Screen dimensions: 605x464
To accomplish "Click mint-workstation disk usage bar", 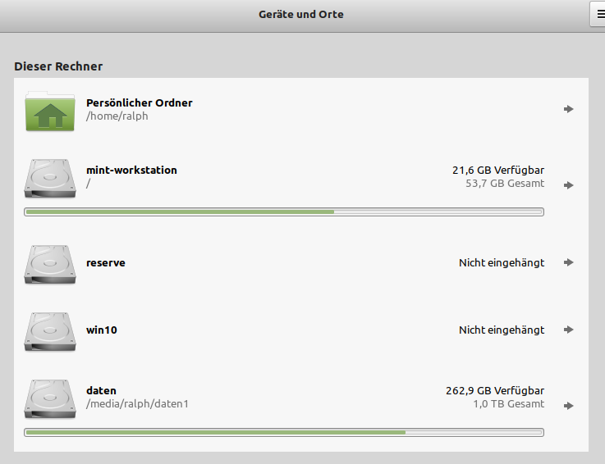I will (284, 212).
